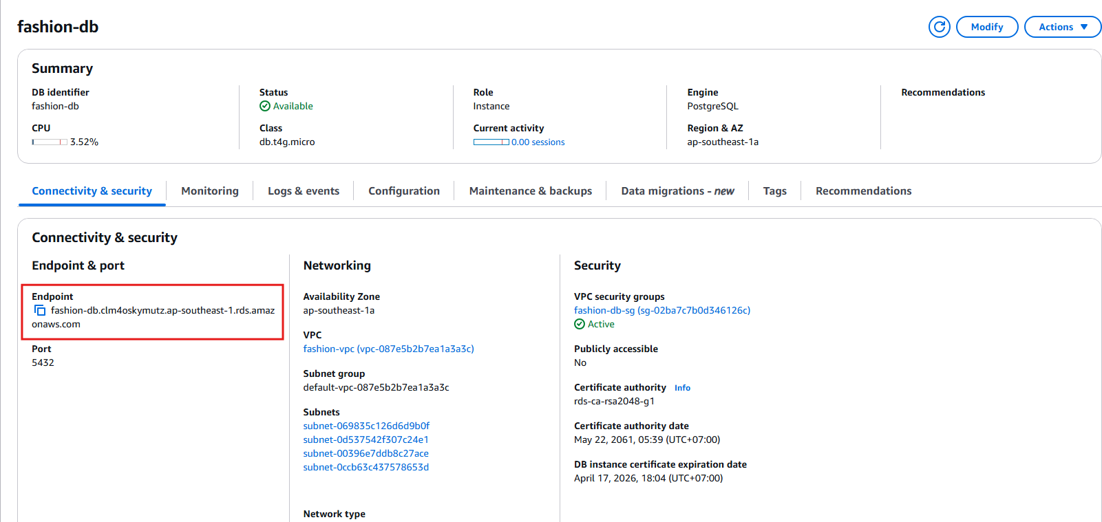Viewport: 1102px width, 522px height.
Task: Click the fashion-db page title
Action: coord(58,27)
